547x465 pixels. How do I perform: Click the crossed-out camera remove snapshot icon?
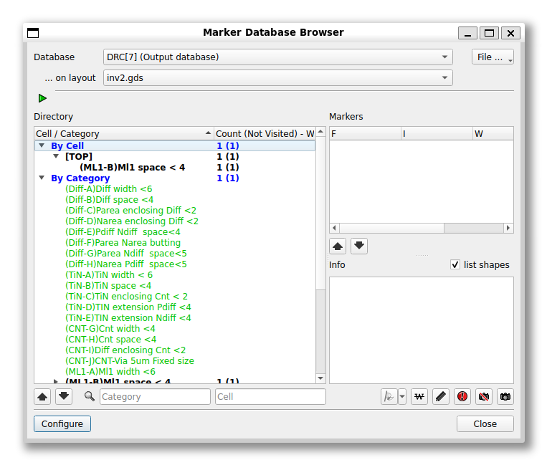tap(483, 397)
